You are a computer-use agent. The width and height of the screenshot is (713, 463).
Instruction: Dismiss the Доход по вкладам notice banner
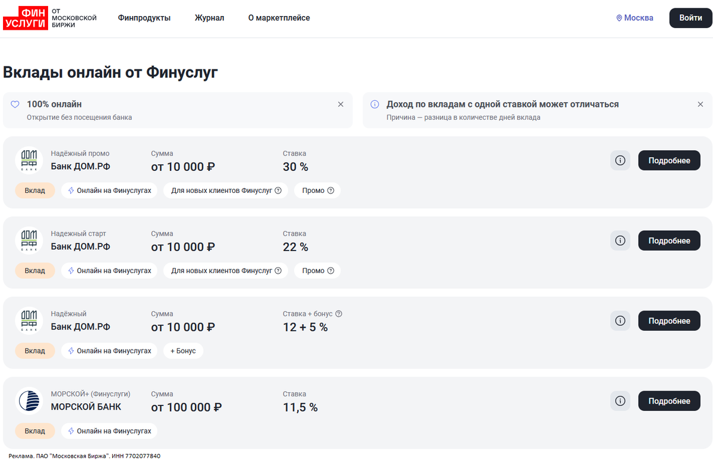[x=700, y=104]
